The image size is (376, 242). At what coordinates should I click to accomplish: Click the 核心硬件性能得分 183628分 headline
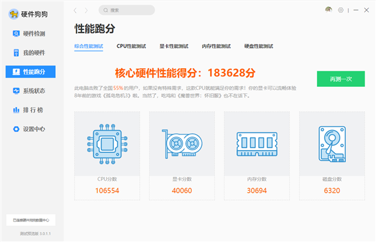click(185, 73)
